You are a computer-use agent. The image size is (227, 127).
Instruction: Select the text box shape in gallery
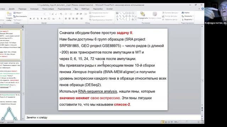[x=117, y=13]
